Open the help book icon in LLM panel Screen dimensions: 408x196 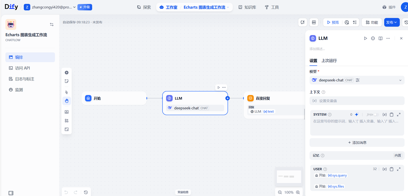tap(380, 38)
